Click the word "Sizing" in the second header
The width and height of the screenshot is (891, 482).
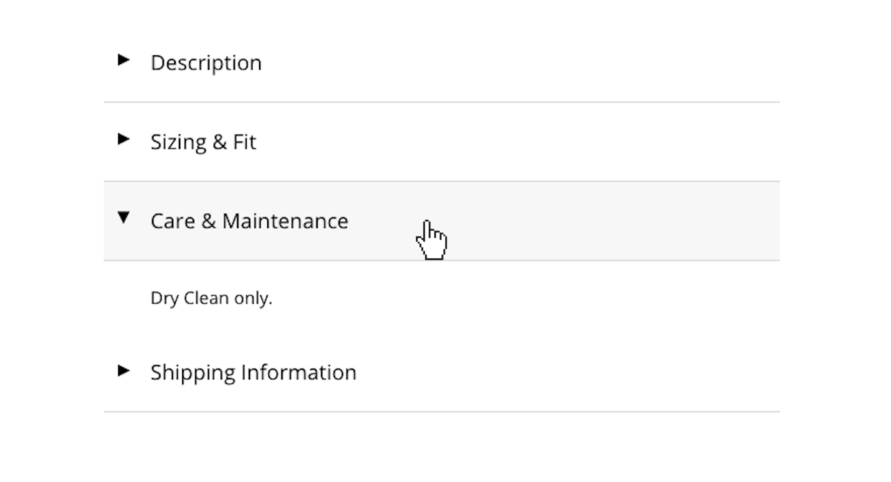tap(178, 142)
